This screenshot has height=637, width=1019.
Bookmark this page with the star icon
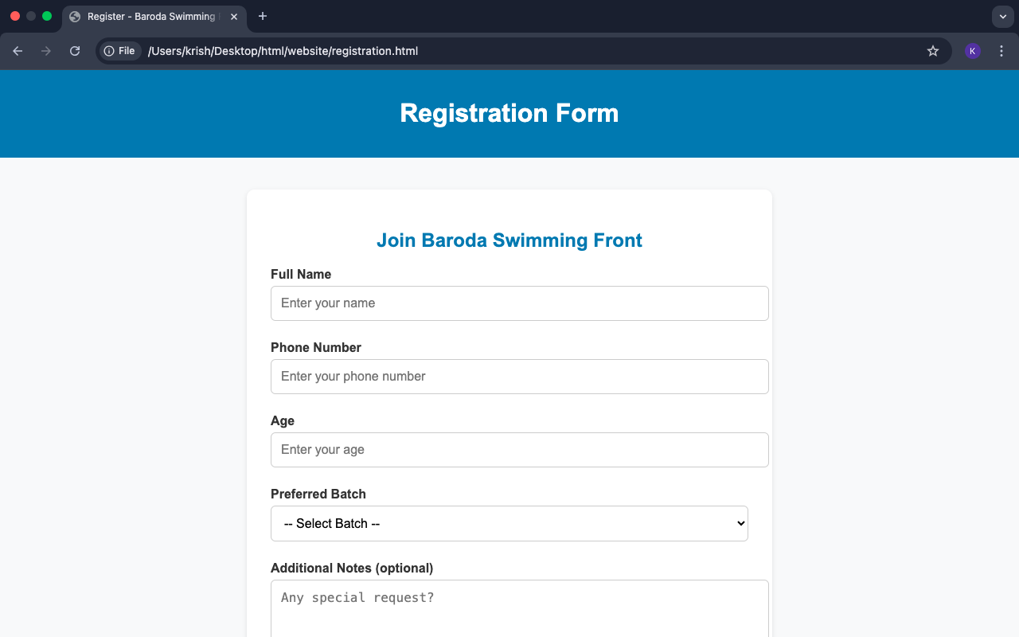[x=933, y=51]
